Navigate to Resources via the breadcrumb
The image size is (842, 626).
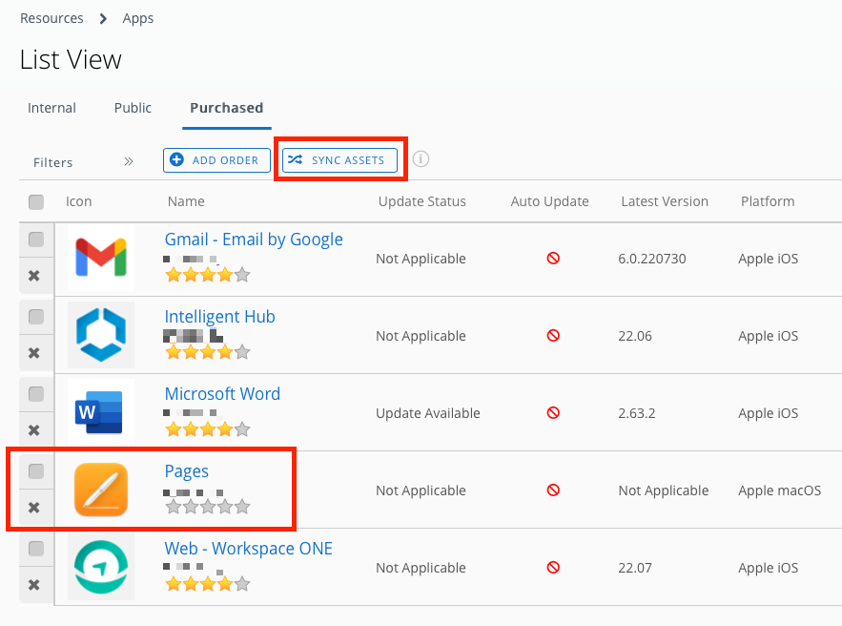coord(51,17)
